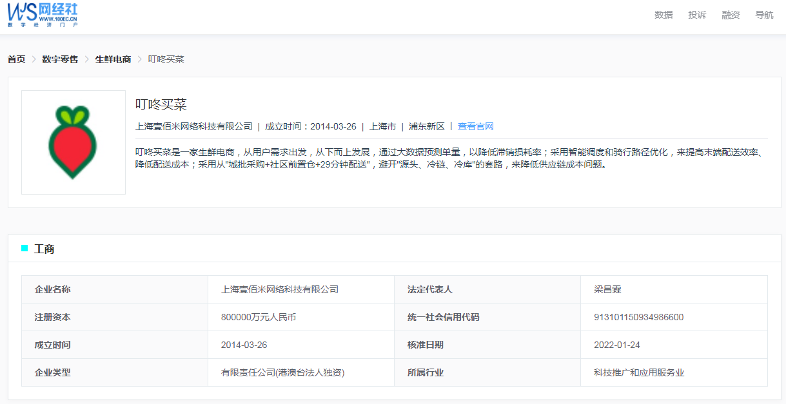The width and height of the screenshot is (786, 404).
Task: Go to 首页 in breadcrumb
Action: point(16,59)
